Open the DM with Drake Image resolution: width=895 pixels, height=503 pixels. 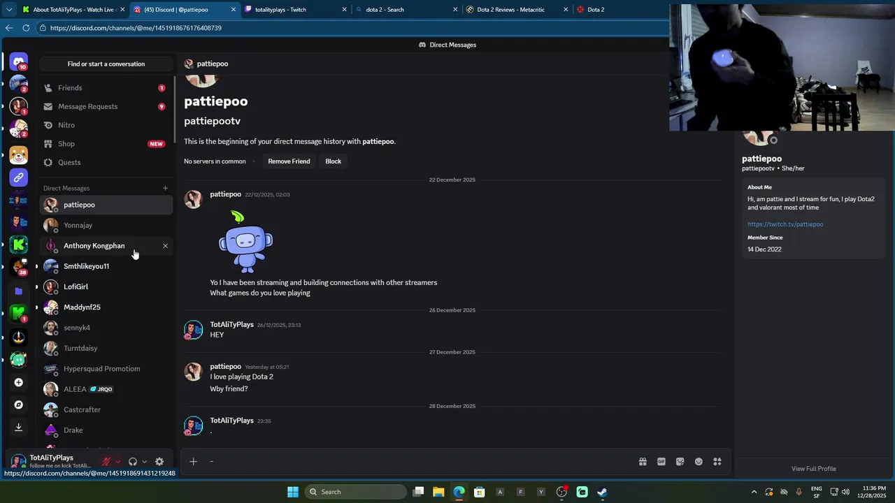pyautogui.click(x=106, y=430)
